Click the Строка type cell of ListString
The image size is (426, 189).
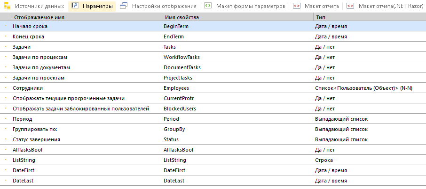pos(324,160)
